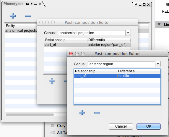Screen dimensions: 169x137
Task: Click the anterior region Genus text field
Action: 121,64
